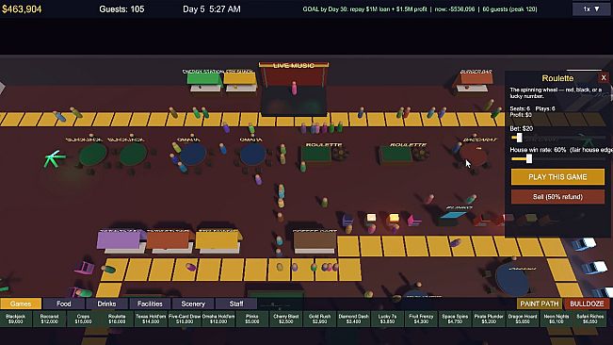
Task: Select Blackjack $9,000 build item
Action: click(x=16, y=319)
